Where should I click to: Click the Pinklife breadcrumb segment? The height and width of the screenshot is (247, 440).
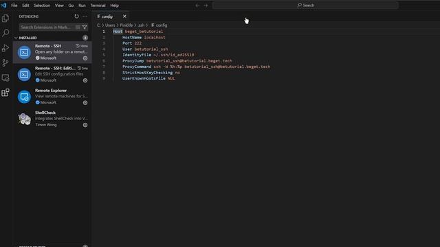pos(126,25)
